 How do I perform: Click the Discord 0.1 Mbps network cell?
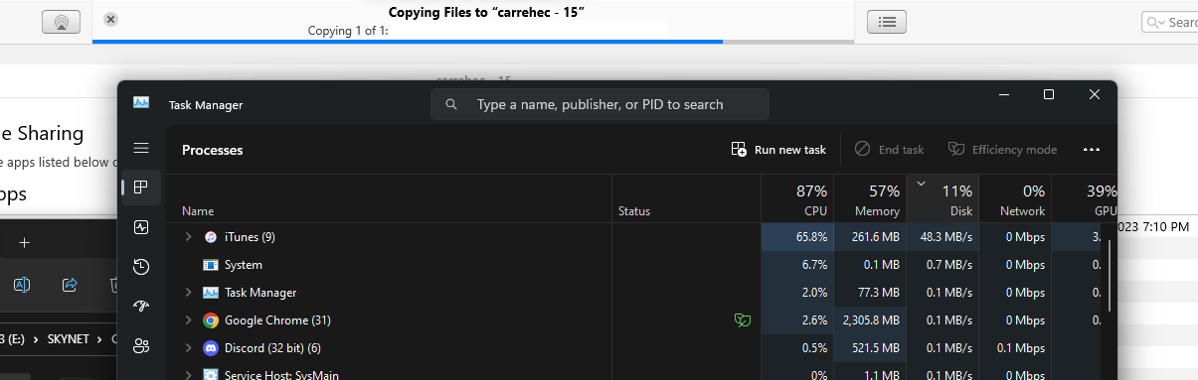click(x=1015, y=348)
